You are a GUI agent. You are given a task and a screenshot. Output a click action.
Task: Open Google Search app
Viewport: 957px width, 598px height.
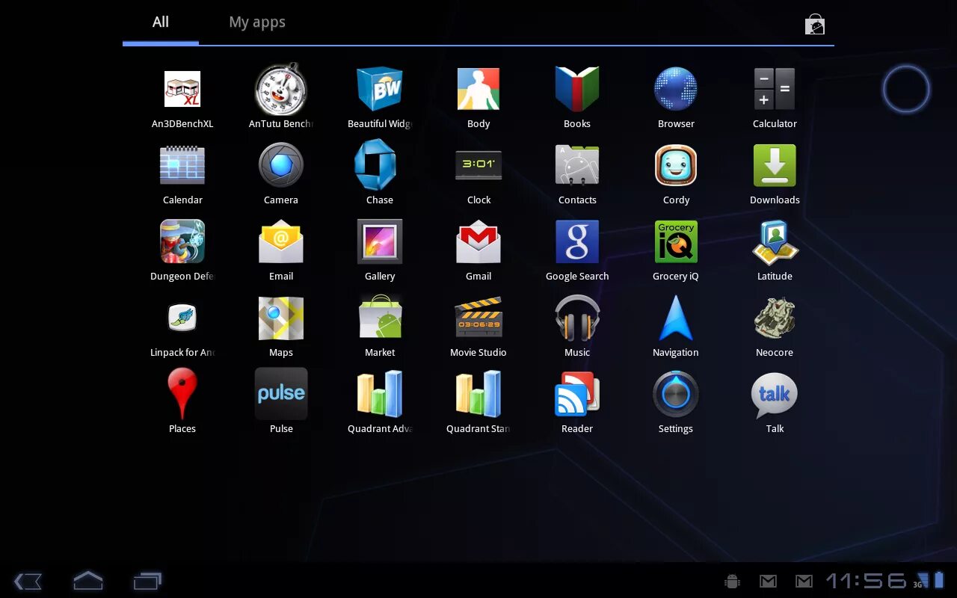[577, 242]
